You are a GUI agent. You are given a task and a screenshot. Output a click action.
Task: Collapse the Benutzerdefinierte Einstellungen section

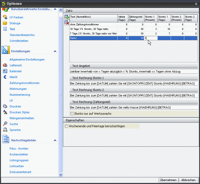(55, 9)
